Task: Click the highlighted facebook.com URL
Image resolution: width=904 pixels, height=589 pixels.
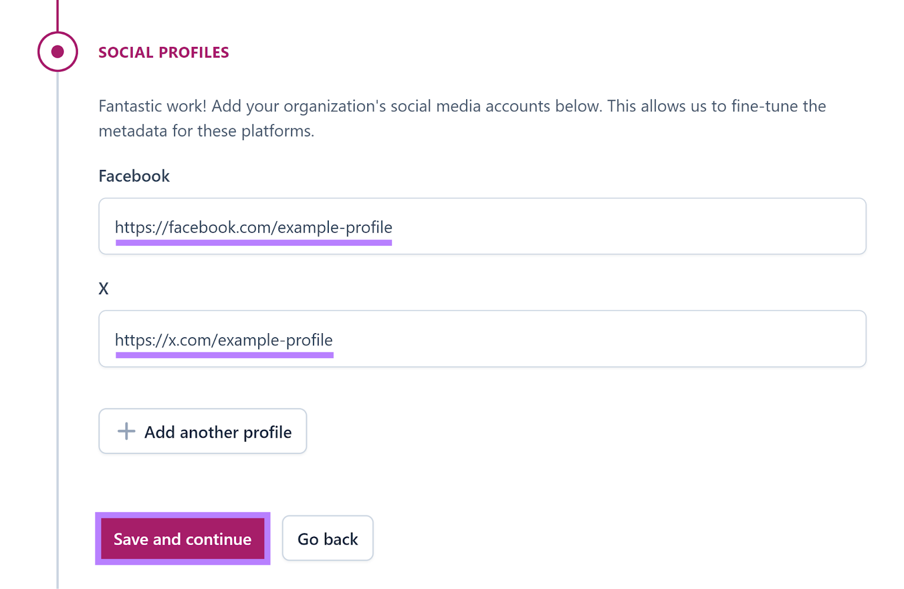Action: [x=254, y=228]
